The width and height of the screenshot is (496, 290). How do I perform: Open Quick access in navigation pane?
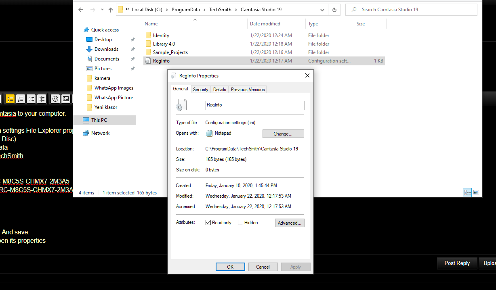point(105,30)
